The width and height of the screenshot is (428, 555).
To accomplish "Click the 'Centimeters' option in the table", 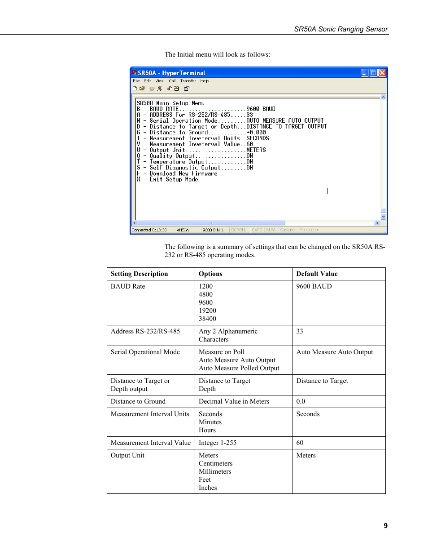I will [x=215, y=463].
